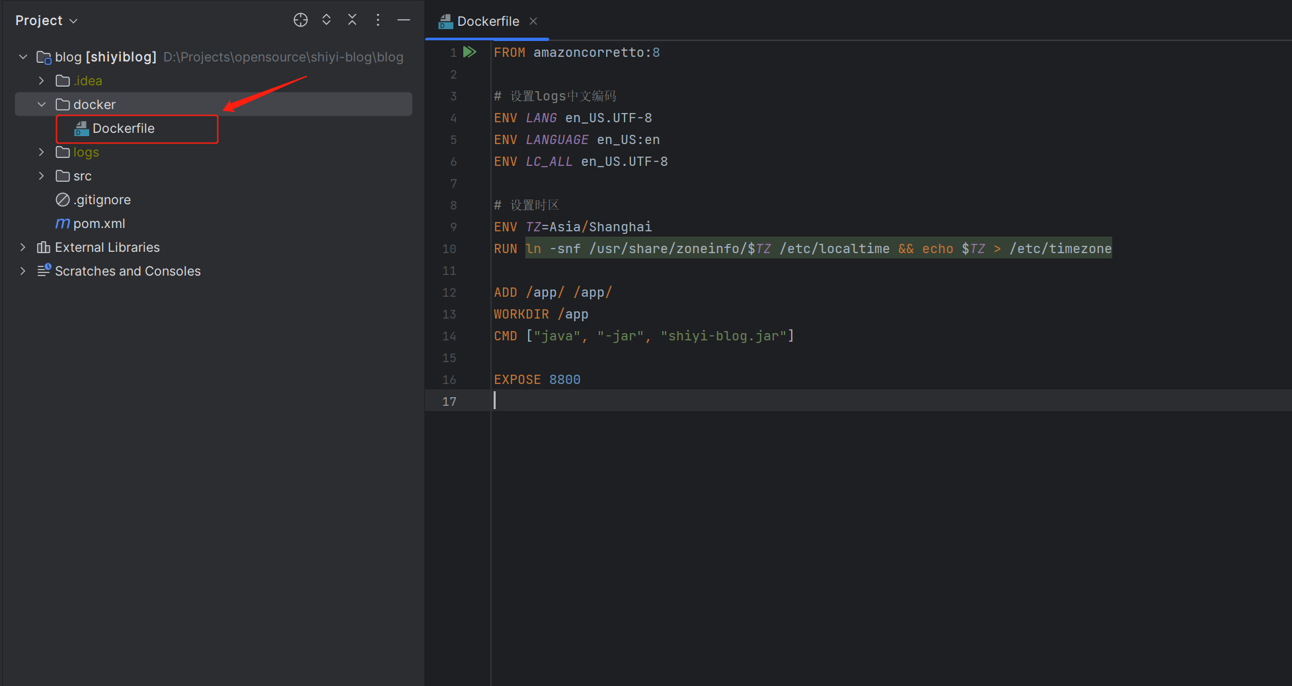This screenshot has height=686, width=1292.
Task: Expand Scratches and Consoles node
Action: [23, 271]
